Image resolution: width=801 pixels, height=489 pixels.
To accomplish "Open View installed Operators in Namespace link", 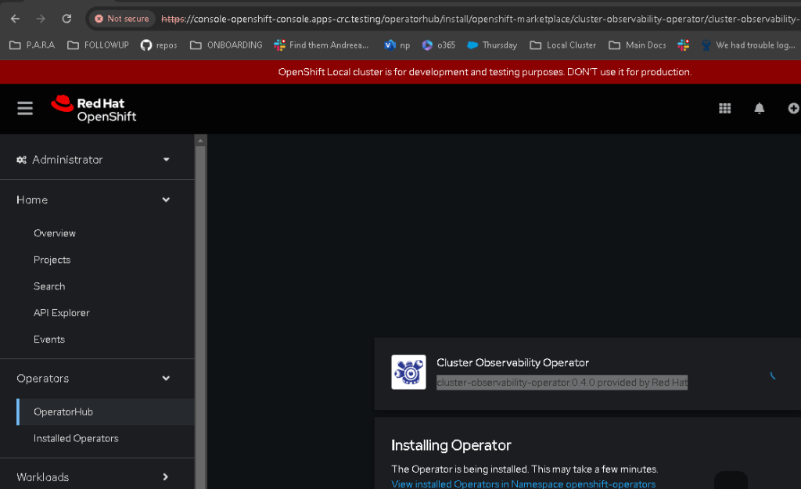I will point(523,484).
